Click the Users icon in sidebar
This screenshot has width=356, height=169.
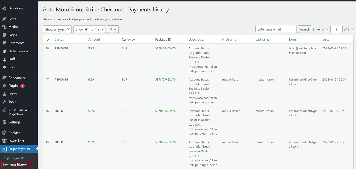point(4,94)
